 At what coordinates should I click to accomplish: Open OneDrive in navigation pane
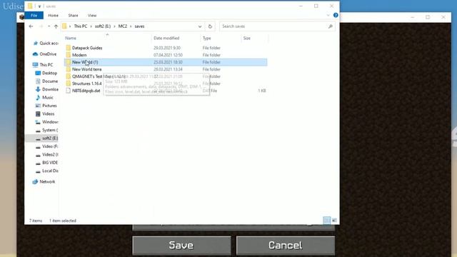48,54
